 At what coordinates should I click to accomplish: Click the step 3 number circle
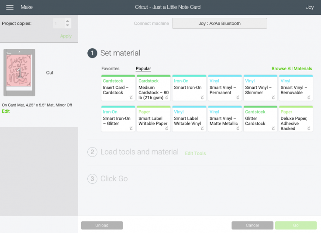(x=92, y=179)
